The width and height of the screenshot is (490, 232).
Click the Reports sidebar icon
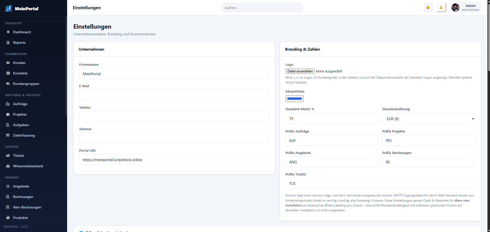(8, 42)
